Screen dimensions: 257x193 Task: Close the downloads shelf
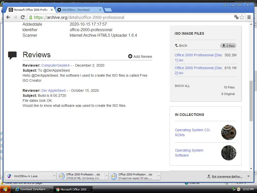tap(248, 176)
